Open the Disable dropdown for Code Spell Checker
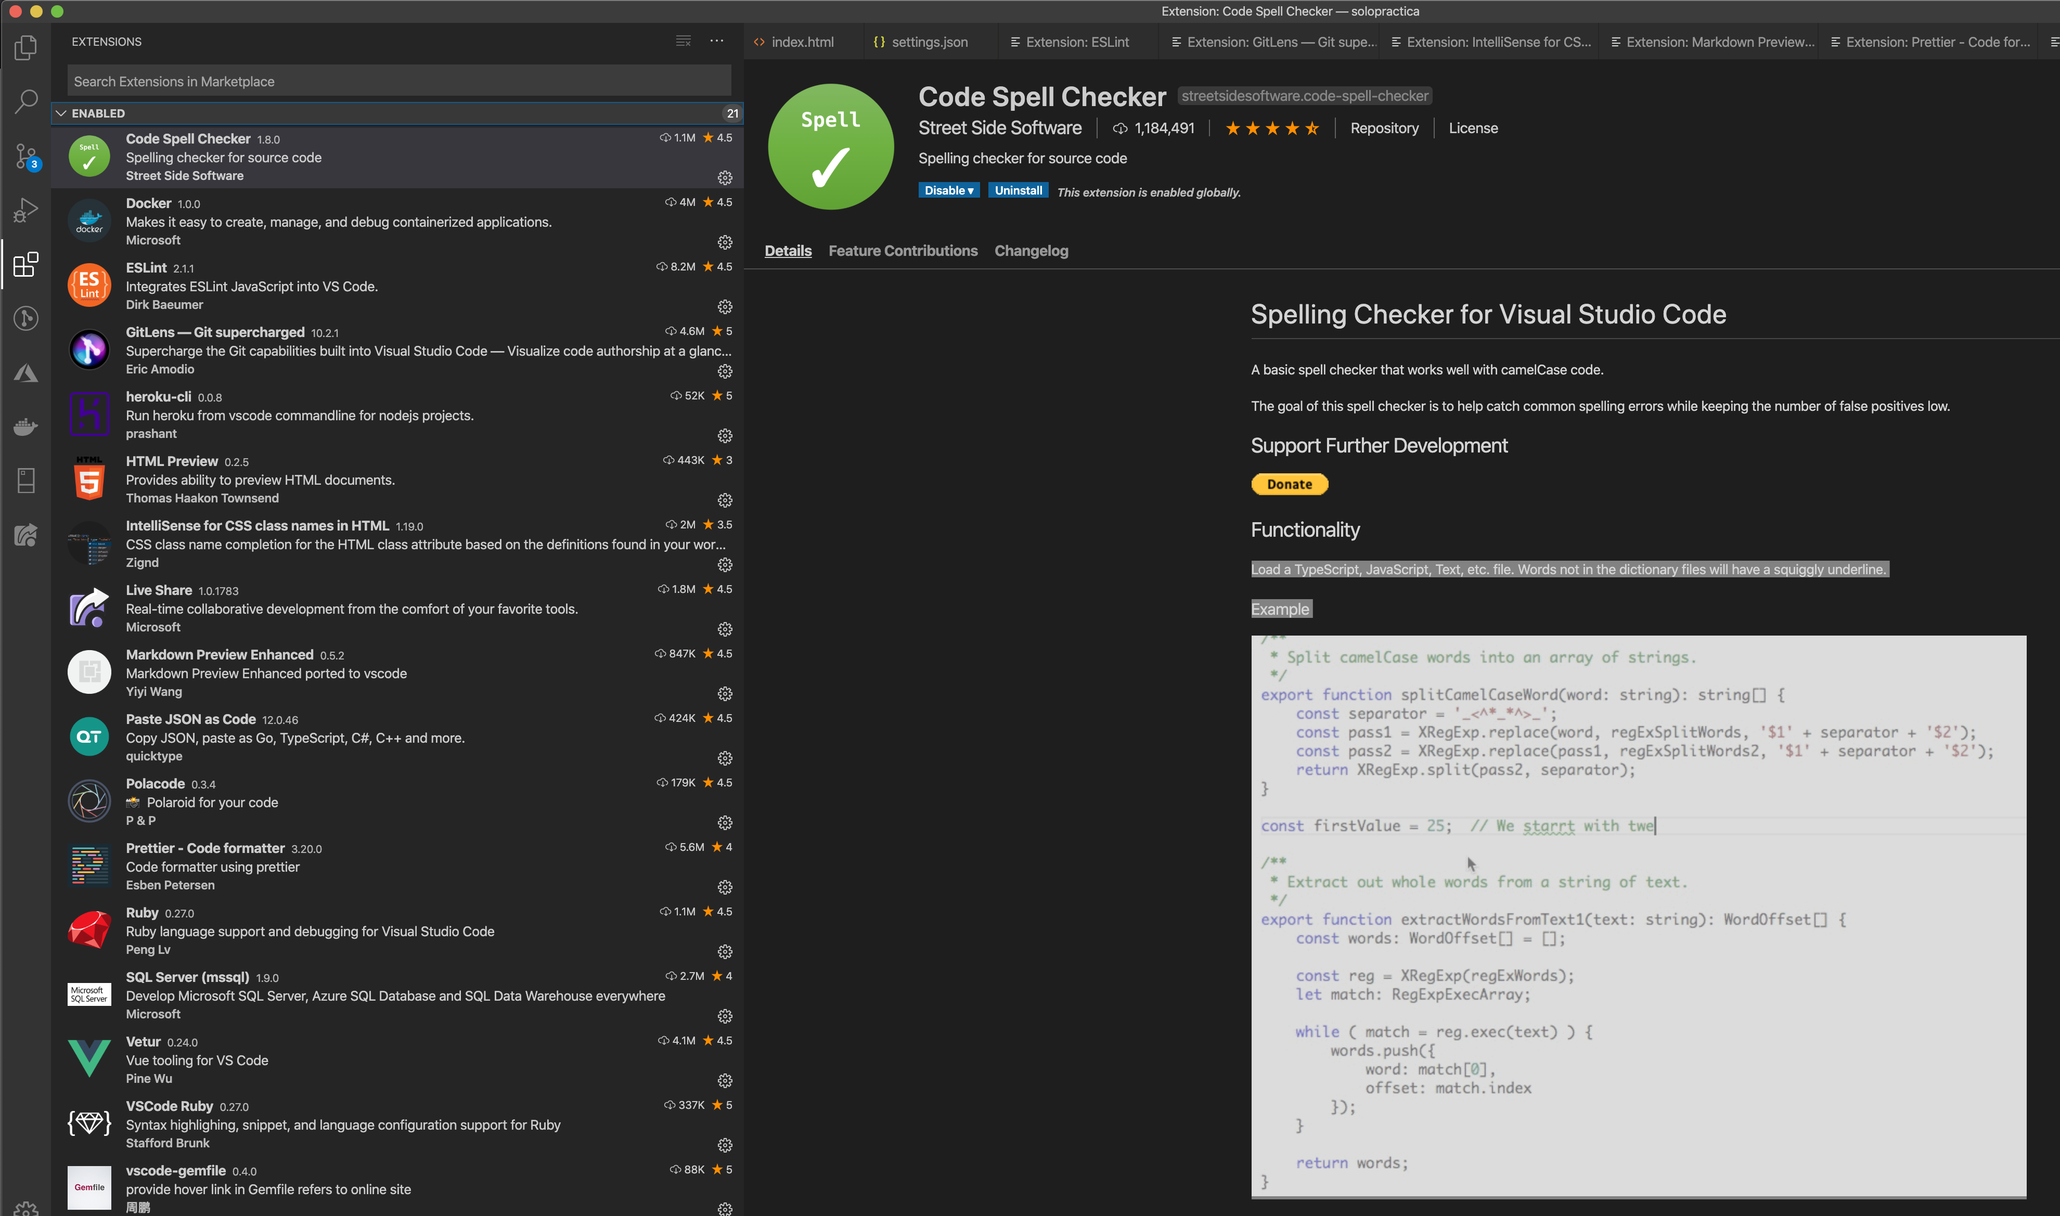2060x1216 pixels. [x=948, y=190]
